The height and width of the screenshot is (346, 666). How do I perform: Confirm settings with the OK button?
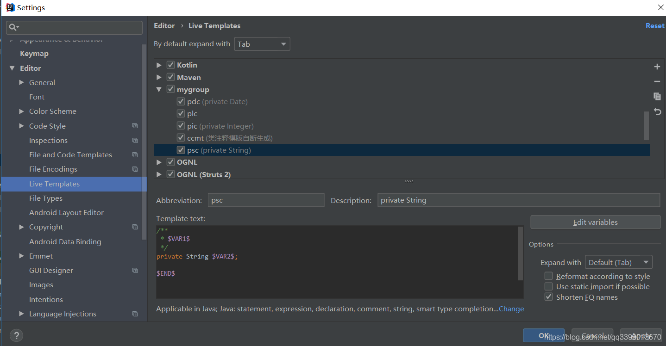click(x=544, y=336)
